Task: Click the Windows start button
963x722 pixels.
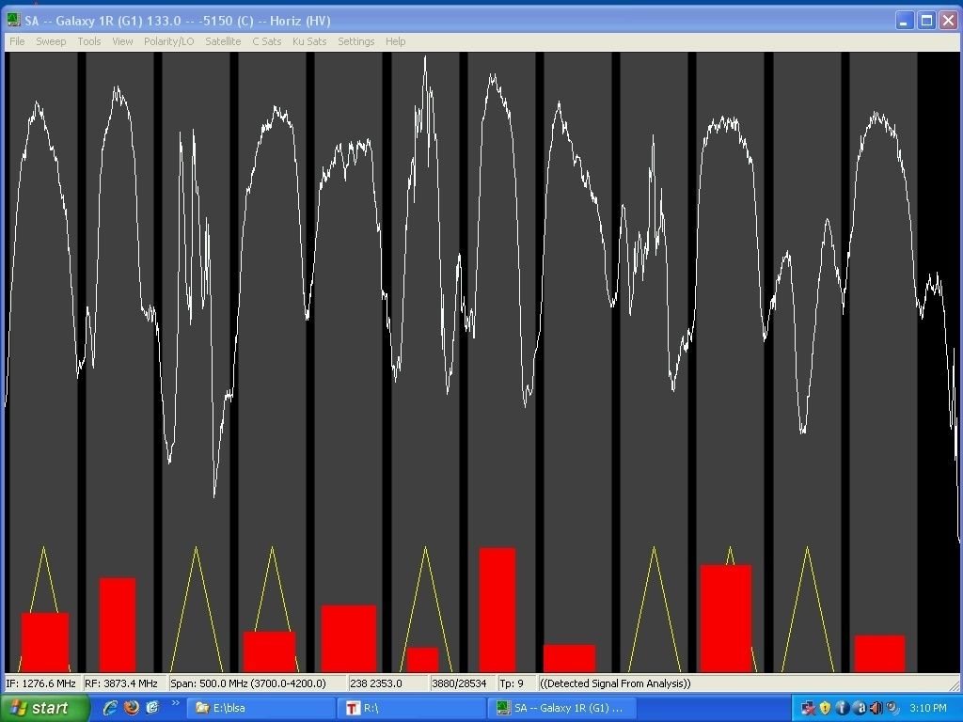Action: tap(45, 708)
